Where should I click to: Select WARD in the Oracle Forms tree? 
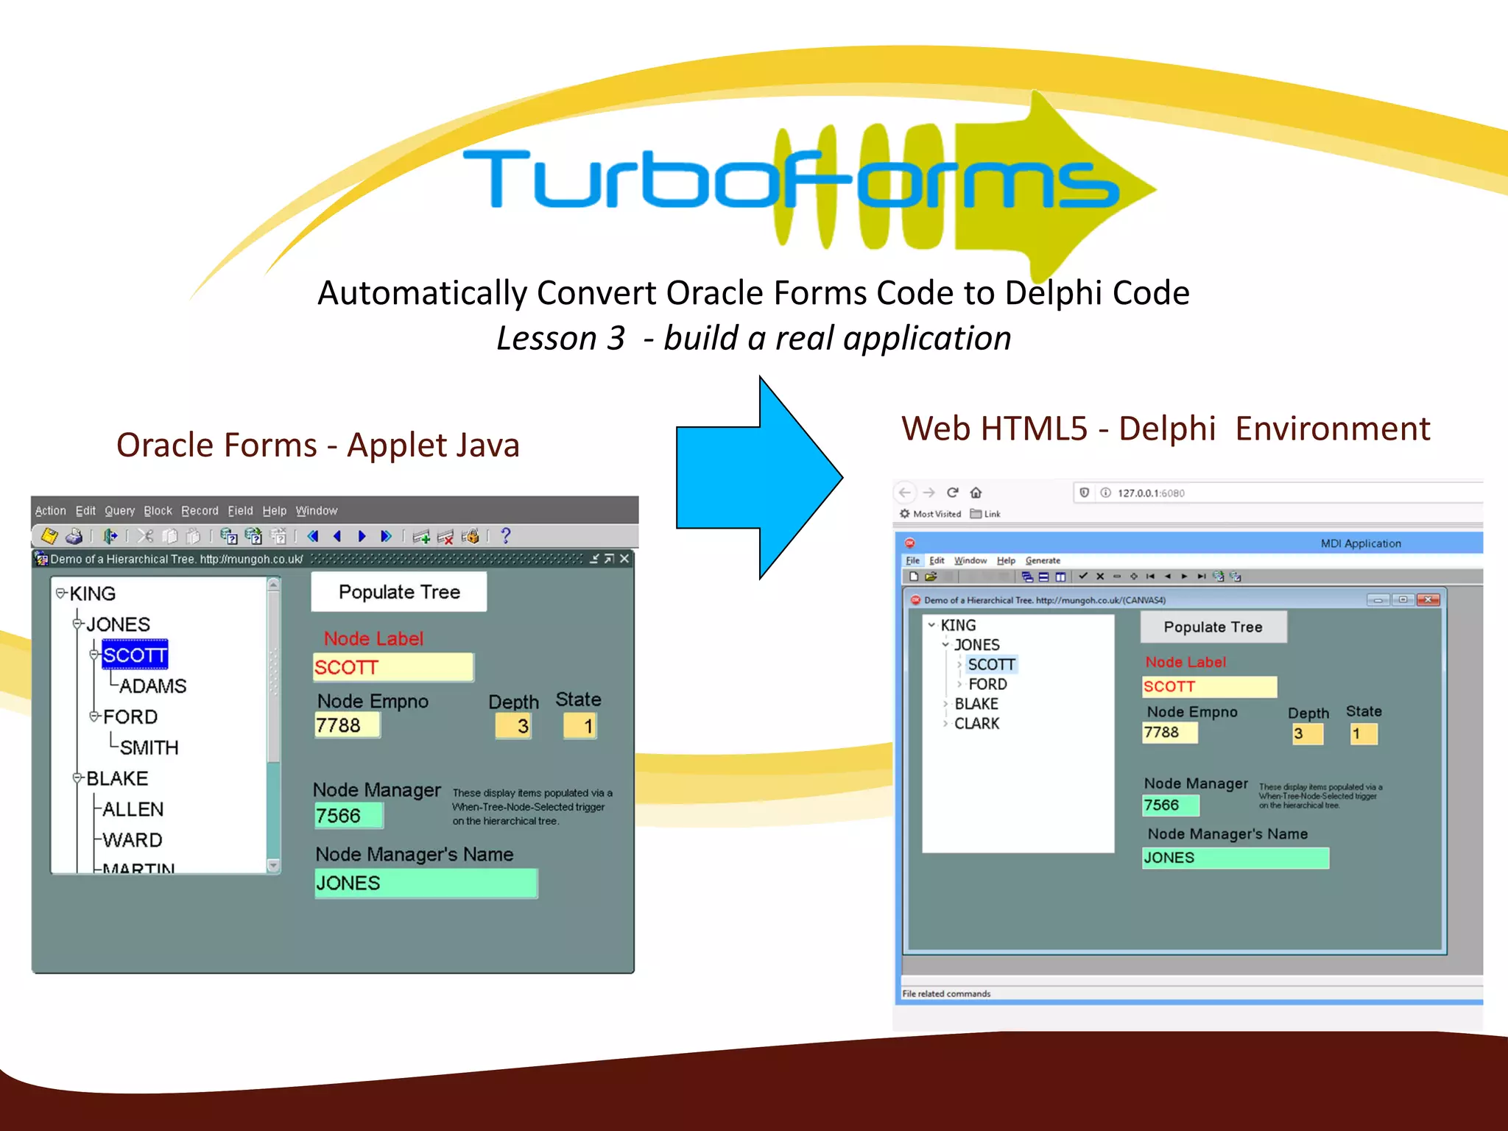(x=132, y=839)
